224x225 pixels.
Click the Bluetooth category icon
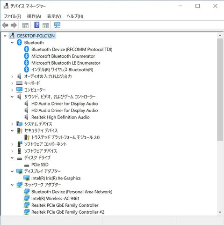click(x=19, y=42)
